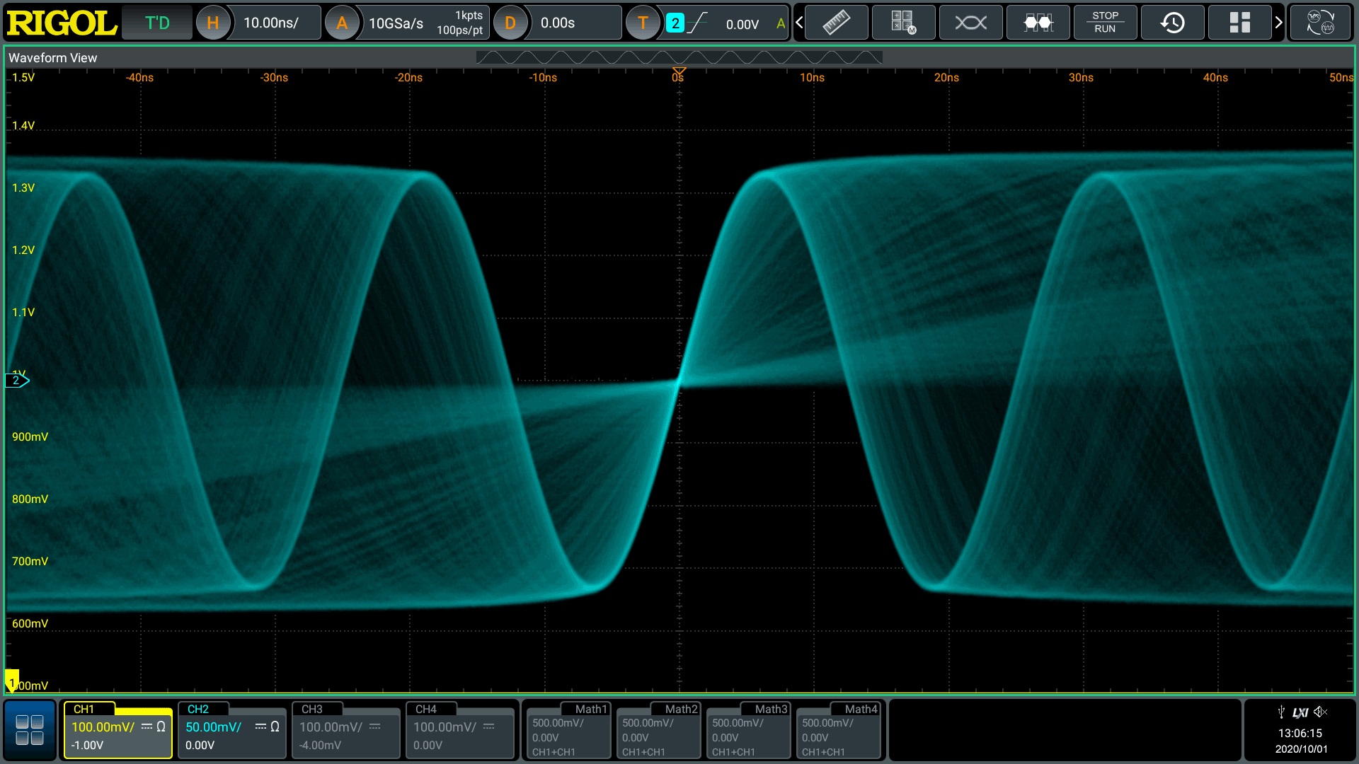Screen dimensions: 1359x764
Task: Open the Measure cursors tool
Action: point(835,22)
